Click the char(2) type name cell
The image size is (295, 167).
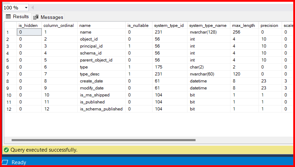196,67
